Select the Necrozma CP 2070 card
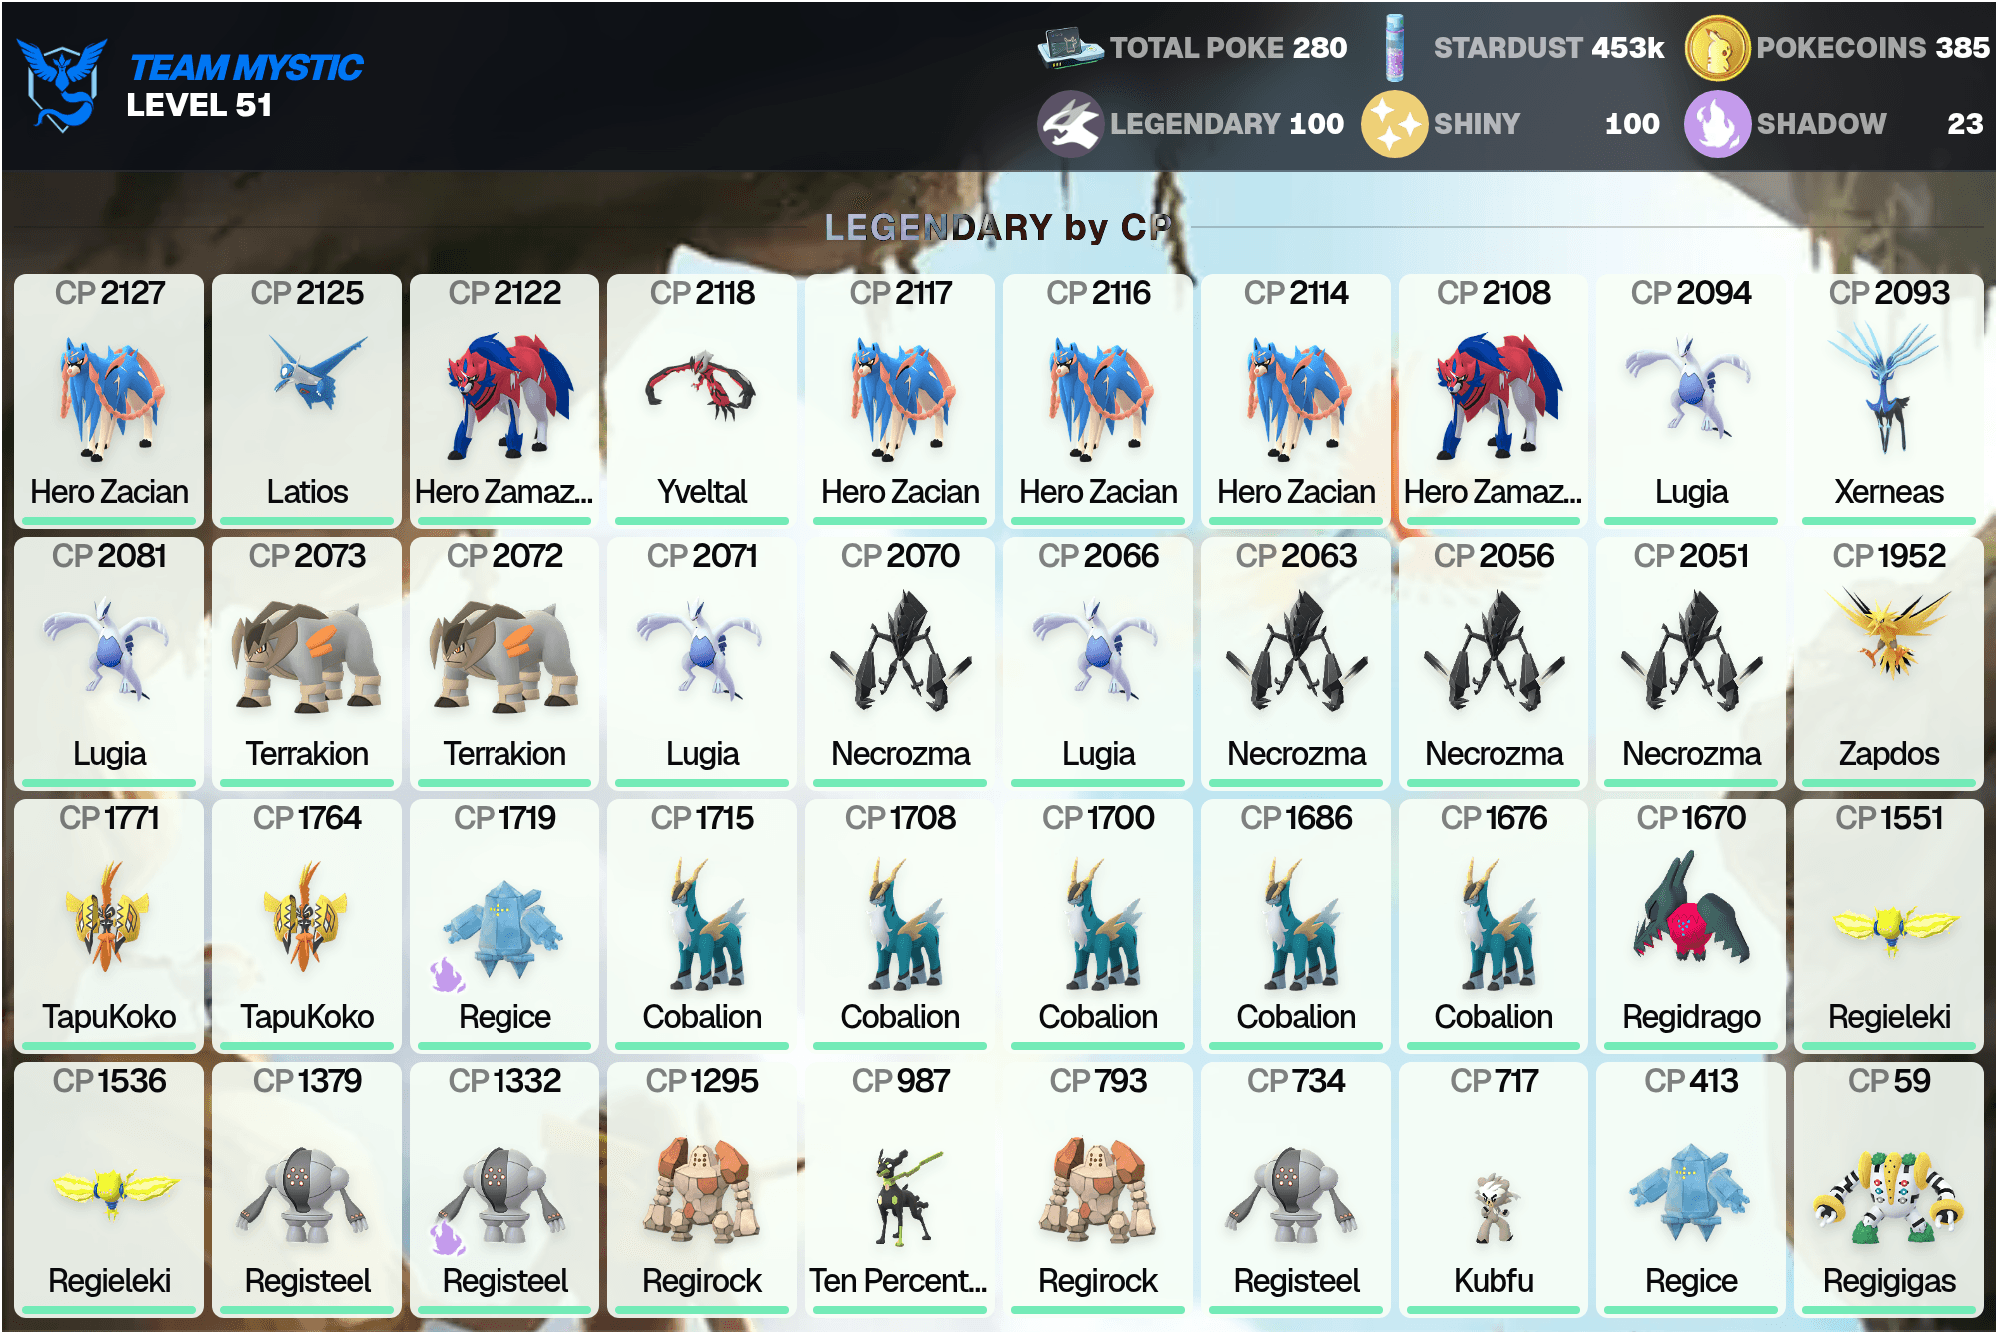The height and width of the screenshot is (1332, 1998). pyautogui.click(x=900, y=663)
